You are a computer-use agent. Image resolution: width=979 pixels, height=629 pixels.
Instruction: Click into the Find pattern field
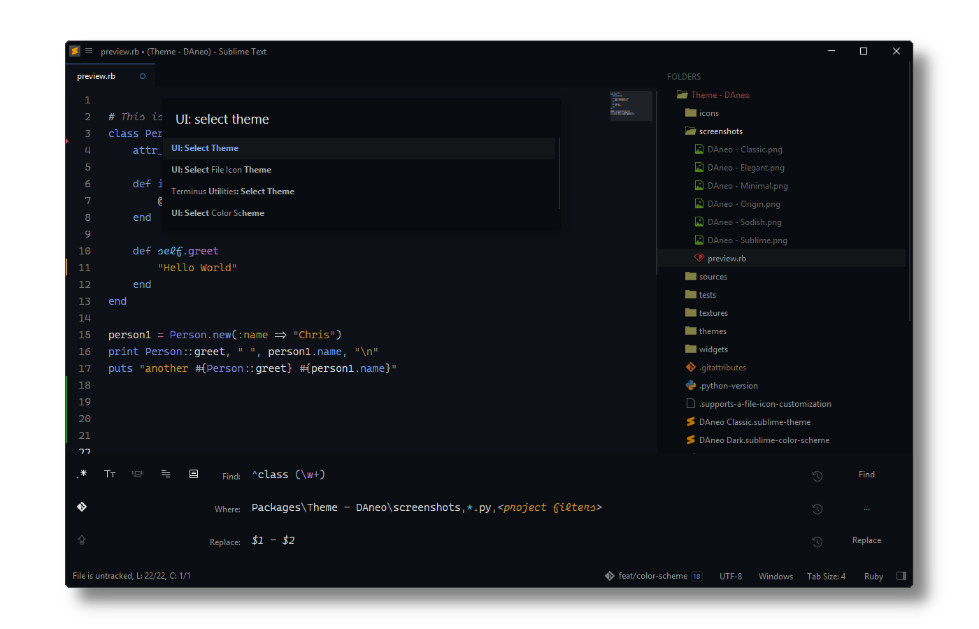click(x=524, y=475)
